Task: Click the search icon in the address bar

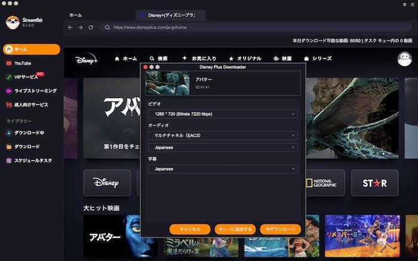Action: (107, 27)
